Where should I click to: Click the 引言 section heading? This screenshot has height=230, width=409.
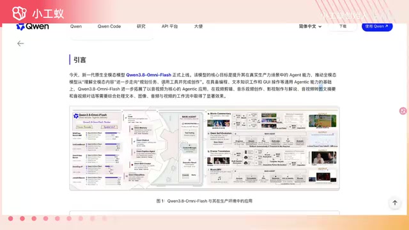coord(80,59)
